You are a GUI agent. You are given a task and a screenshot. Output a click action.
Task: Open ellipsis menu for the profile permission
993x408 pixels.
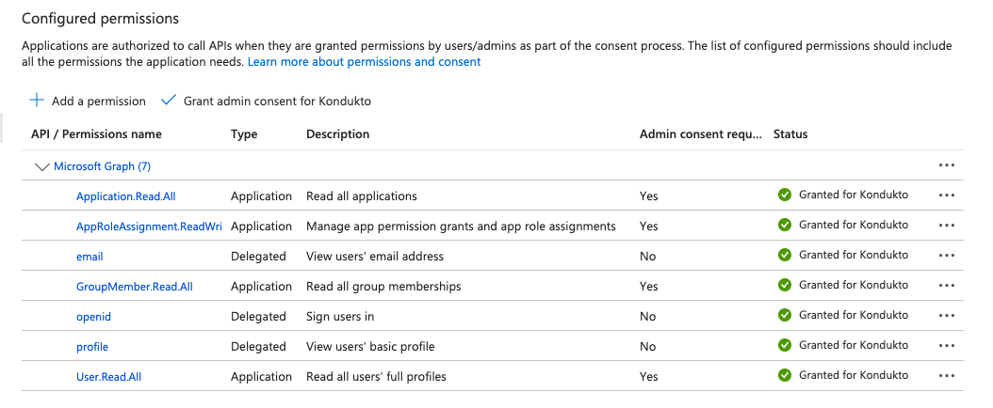pyautogui.click(x=947, y=347)
